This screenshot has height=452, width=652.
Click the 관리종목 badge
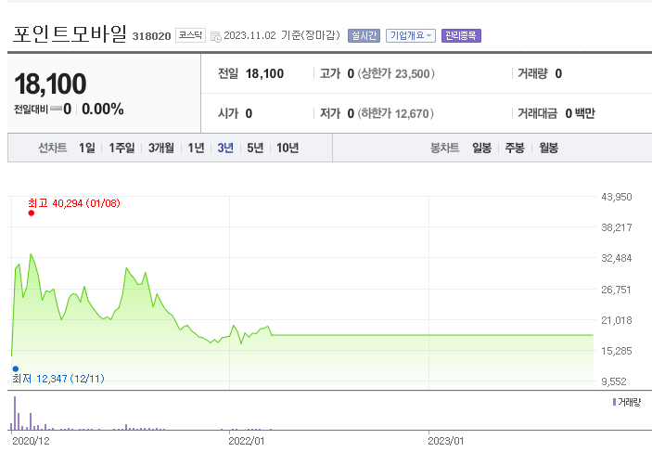(461, 36)
